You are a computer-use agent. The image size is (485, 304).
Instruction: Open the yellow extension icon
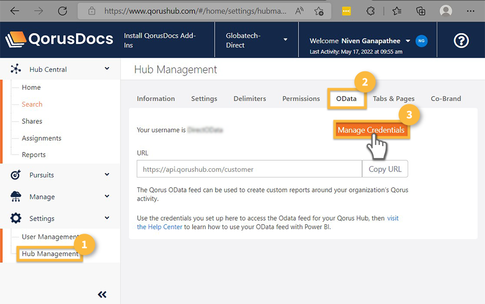pos(347,11)
